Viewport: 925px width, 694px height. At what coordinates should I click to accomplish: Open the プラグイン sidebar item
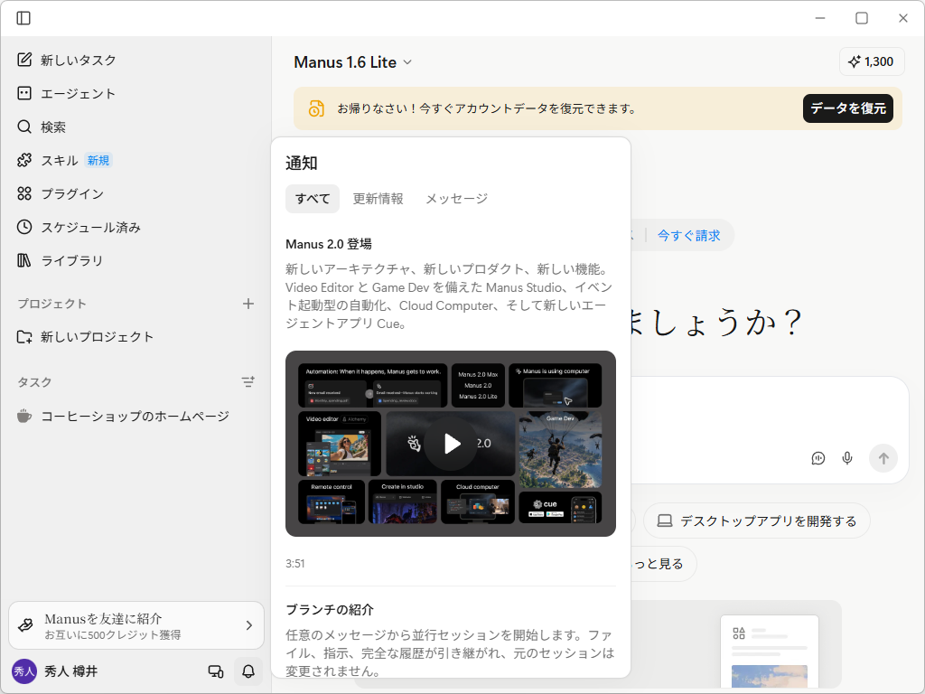(x=135, y=193)
